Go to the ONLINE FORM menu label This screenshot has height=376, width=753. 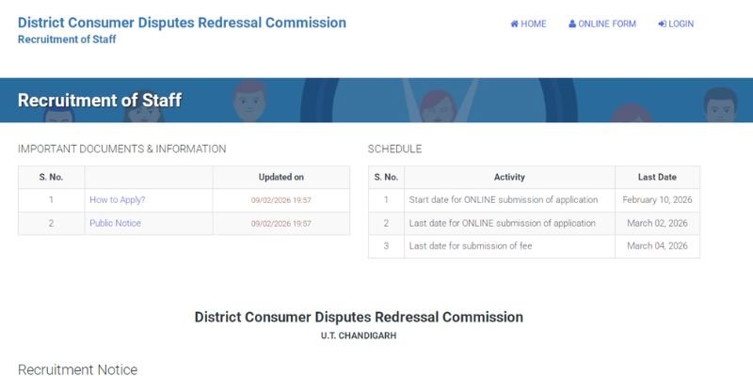click(607, 24)
